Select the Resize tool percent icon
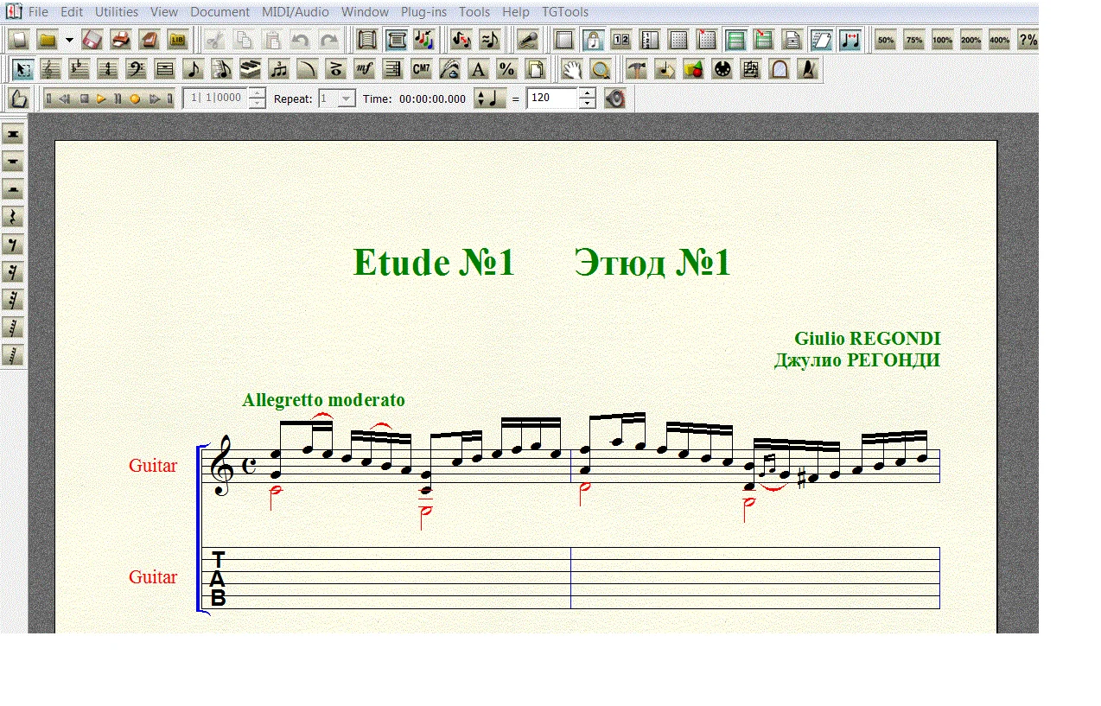The image size is (1101, 706). coord(507,69)
